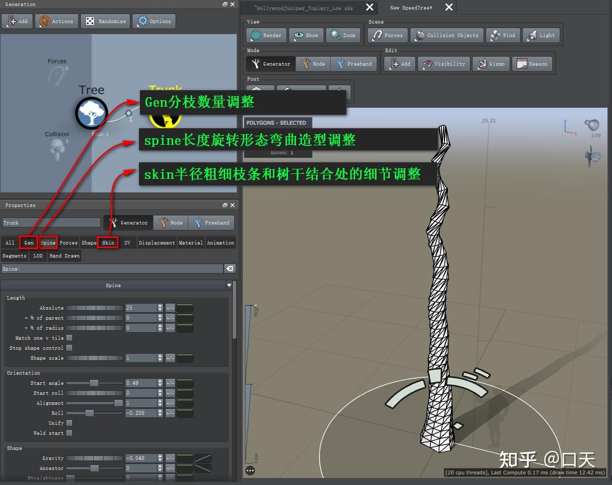Open Collision Objects button

point(447,35)
